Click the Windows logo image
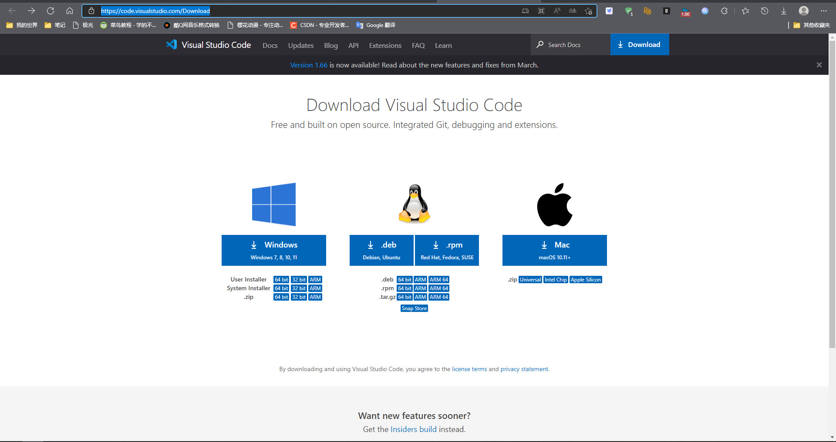 [274, 204]
